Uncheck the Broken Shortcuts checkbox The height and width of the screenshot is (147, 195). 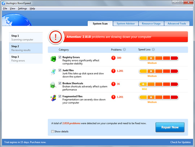pos(60,83)
